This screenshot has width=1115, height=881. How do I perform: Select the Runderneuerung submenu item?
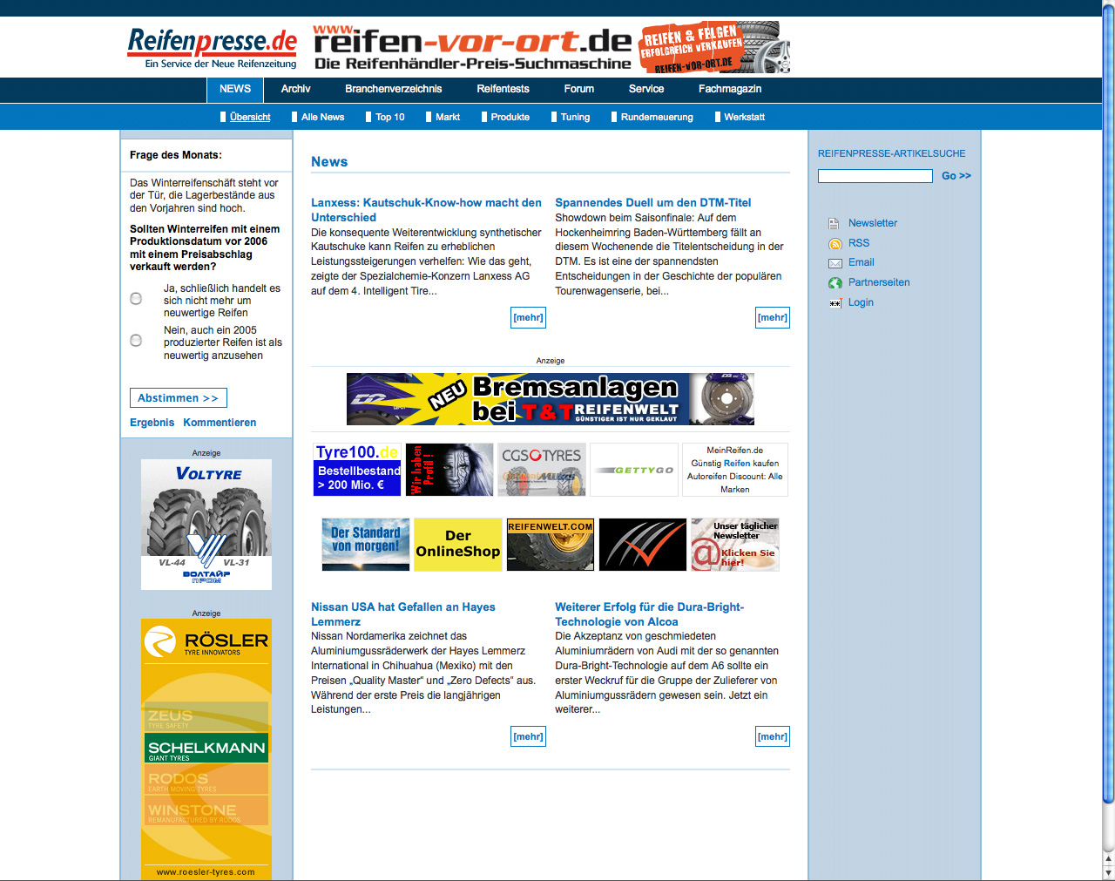click(657, 118)
